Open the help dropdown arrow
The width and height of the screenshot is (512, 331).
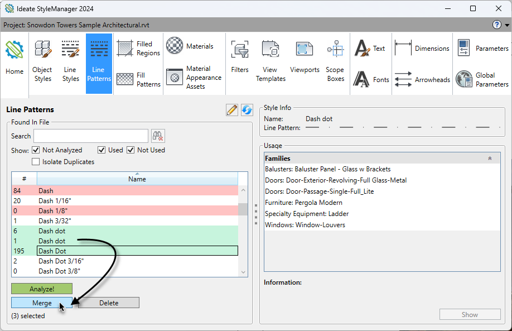pos(506,24)
